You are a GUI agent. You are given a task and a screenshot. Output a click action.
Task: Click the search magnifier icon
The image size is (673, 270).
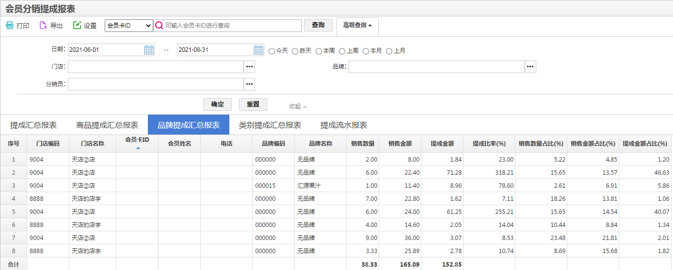(159, 26)
